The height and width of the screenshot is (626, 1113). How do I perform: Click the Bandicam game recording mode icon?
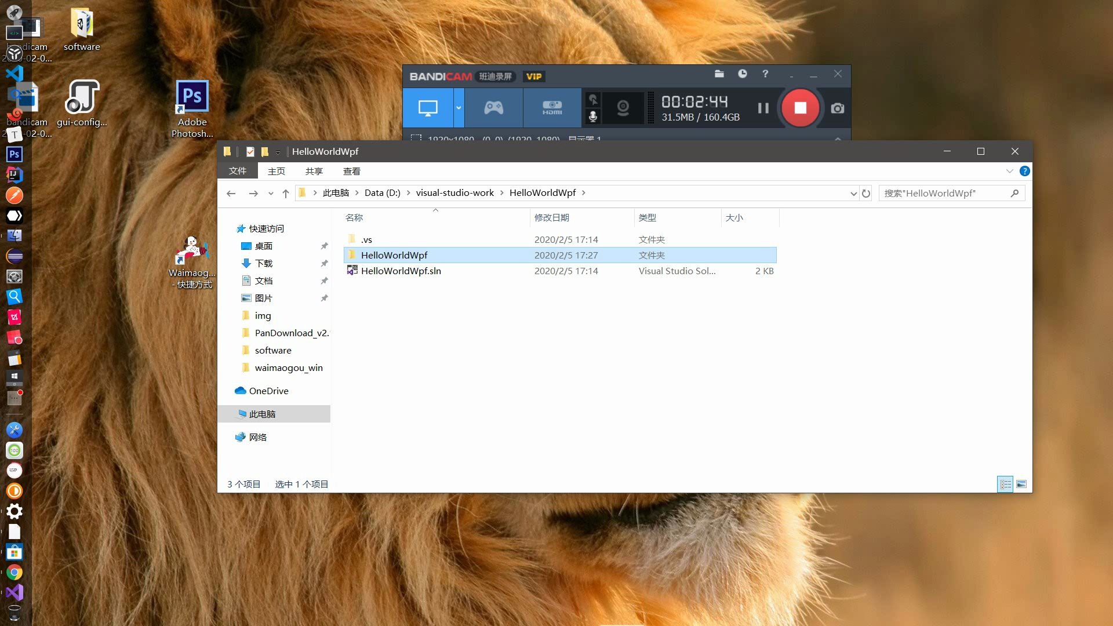click(x=493, y=107)
